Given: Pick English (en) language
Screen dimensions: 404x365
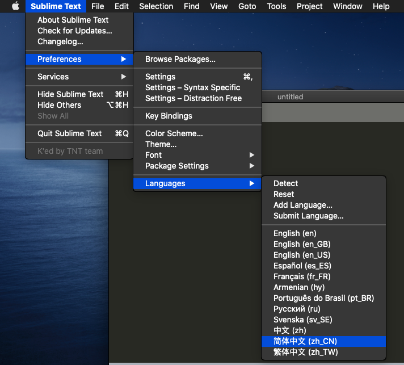Looking at the screenshot, I should pos(323,233).
